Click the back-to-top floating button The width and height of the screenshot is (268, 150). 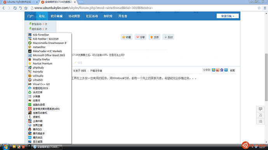(x=261, y=115)
